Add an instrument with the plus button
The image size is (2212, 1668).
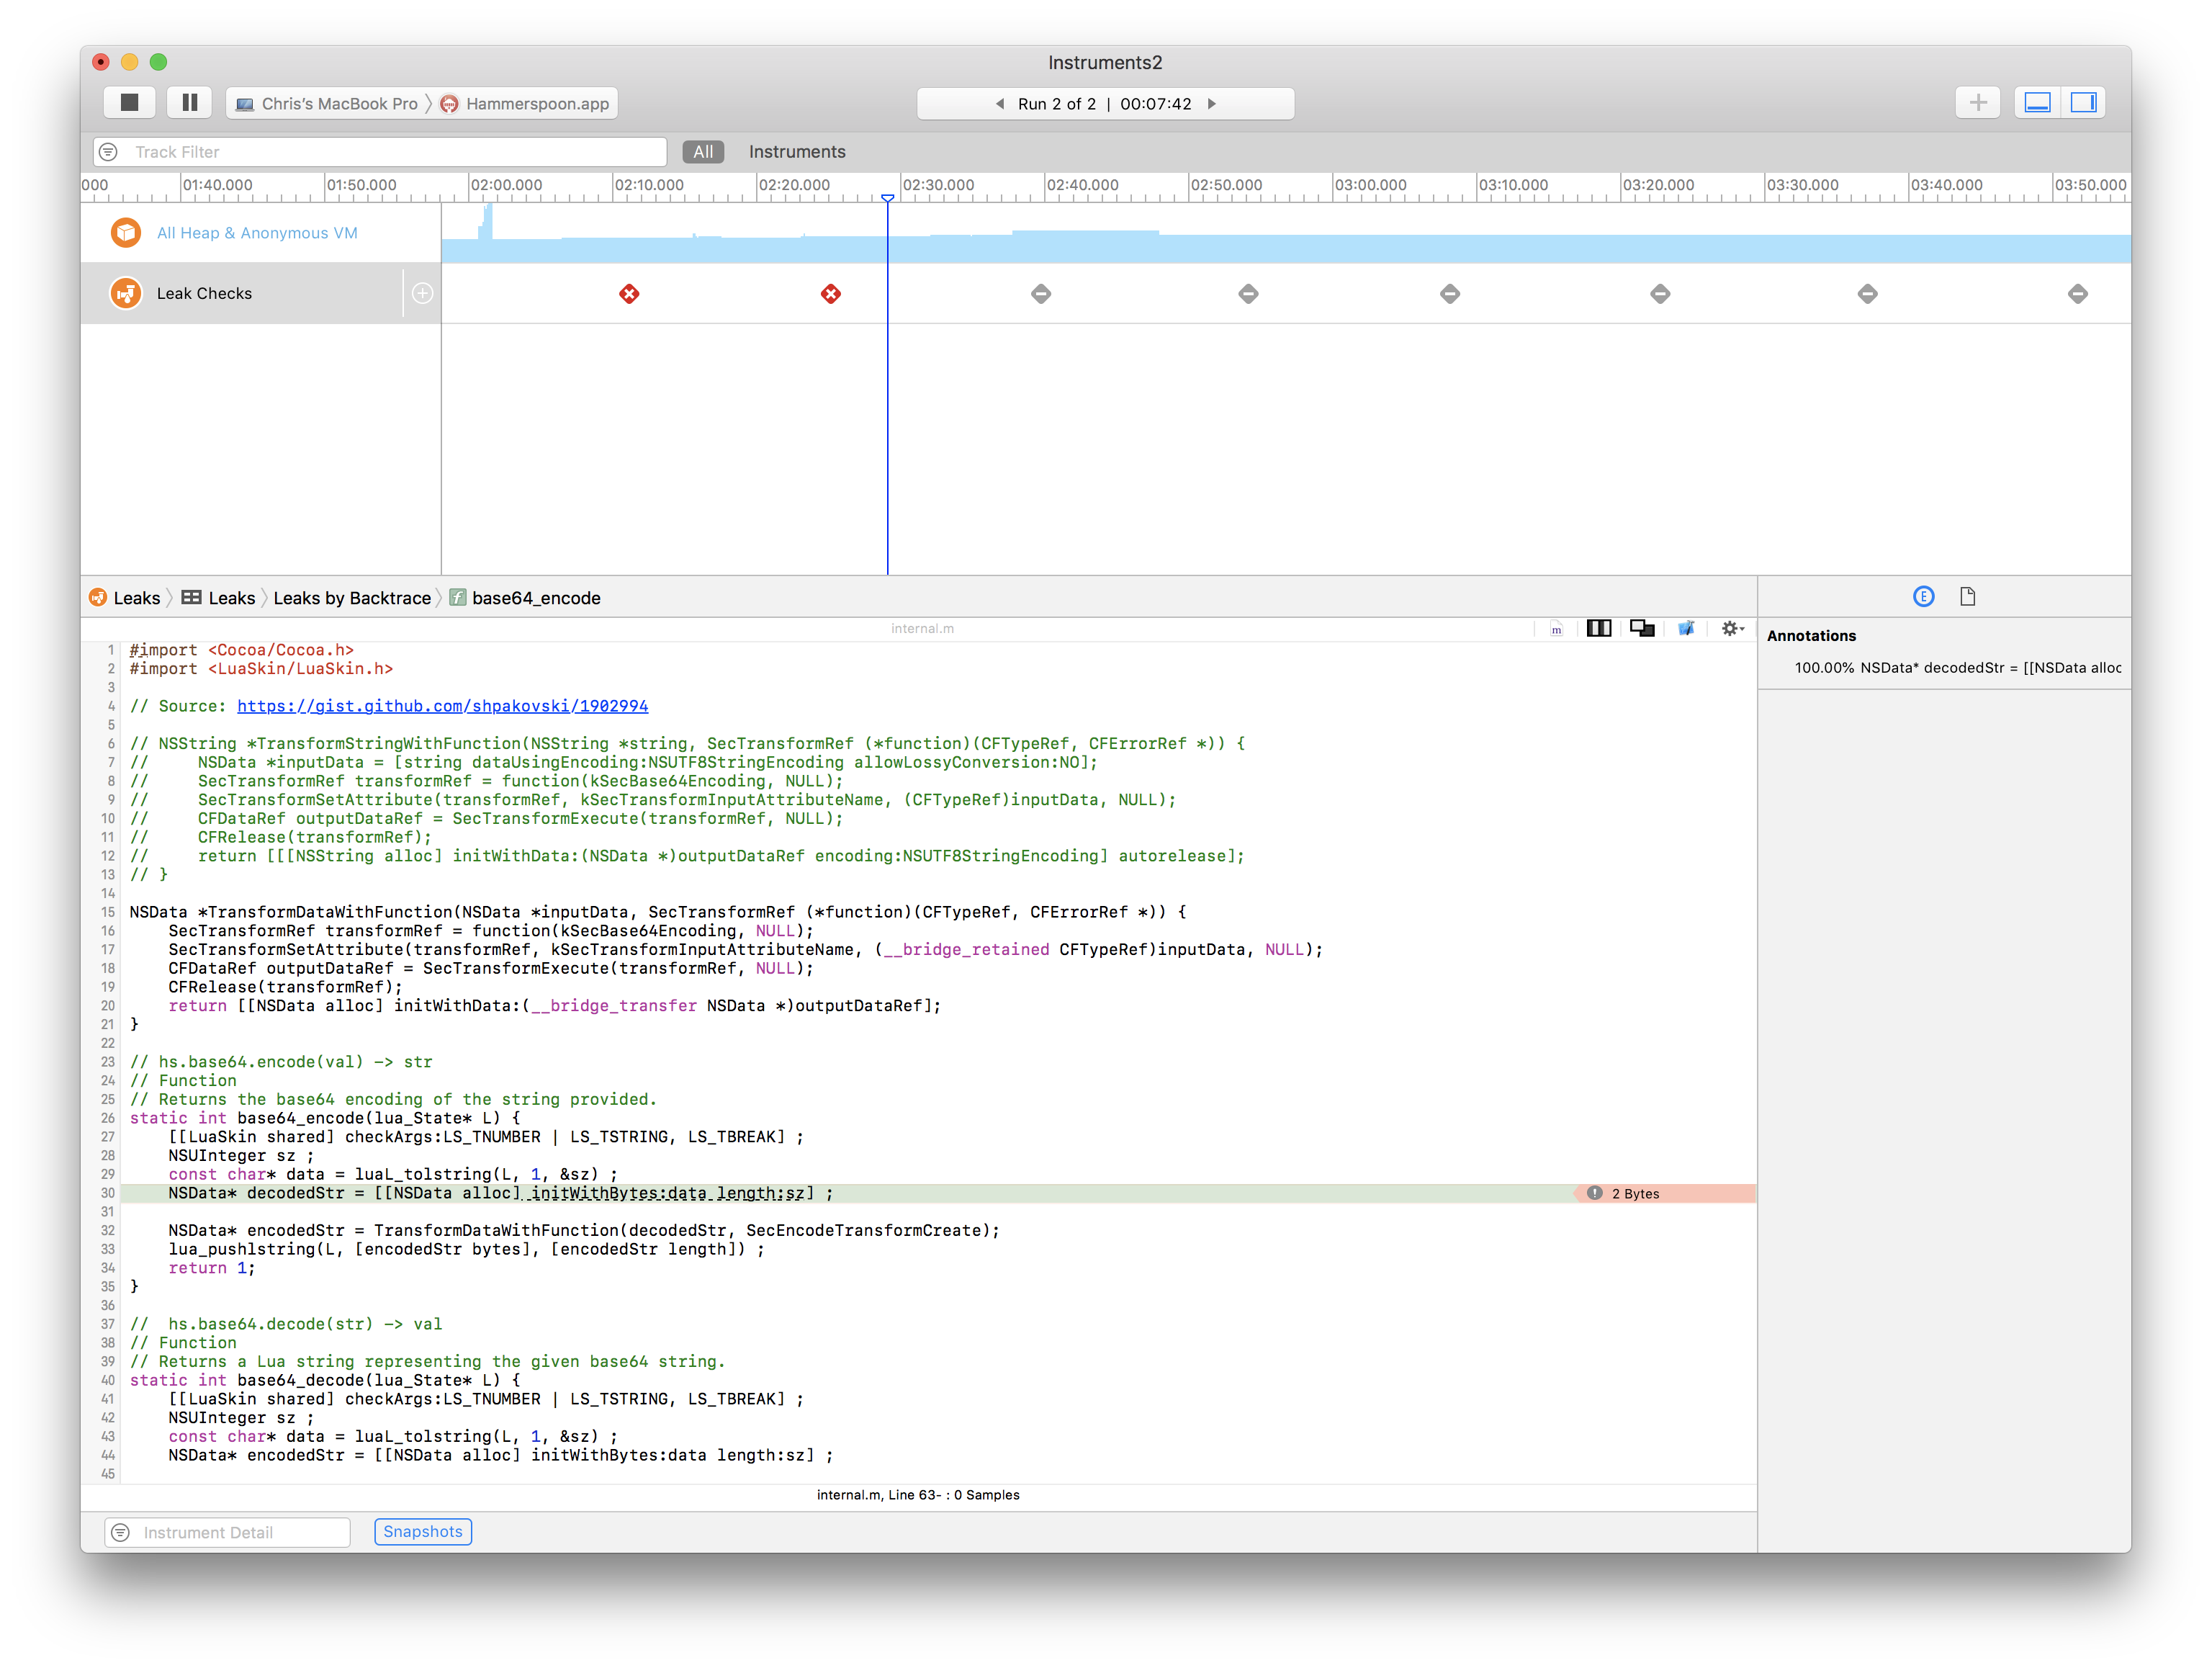coord(1977,102)
